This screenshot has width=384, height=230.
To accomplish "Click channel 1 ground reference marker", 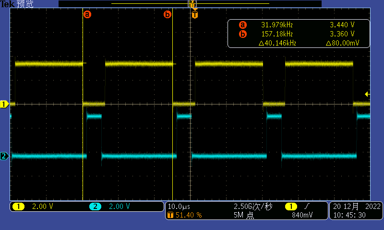I will coord(4,104).
